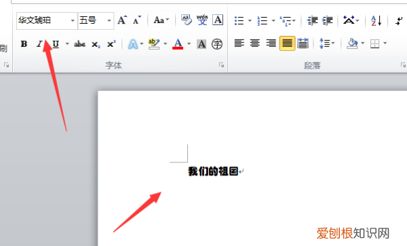Click the Grow Font button
The width and height of the screenshot is (407, 246).
pos(122,20)
